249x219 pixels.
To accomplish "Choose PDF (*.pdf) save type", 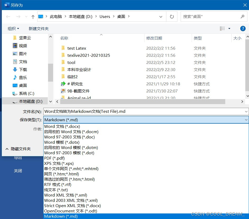I will (x=54, y=158).
